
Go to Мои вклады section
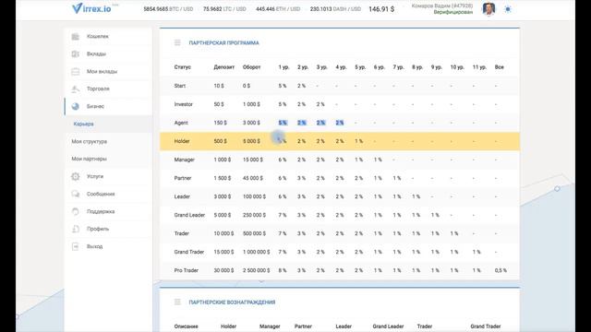click(102, 72)
